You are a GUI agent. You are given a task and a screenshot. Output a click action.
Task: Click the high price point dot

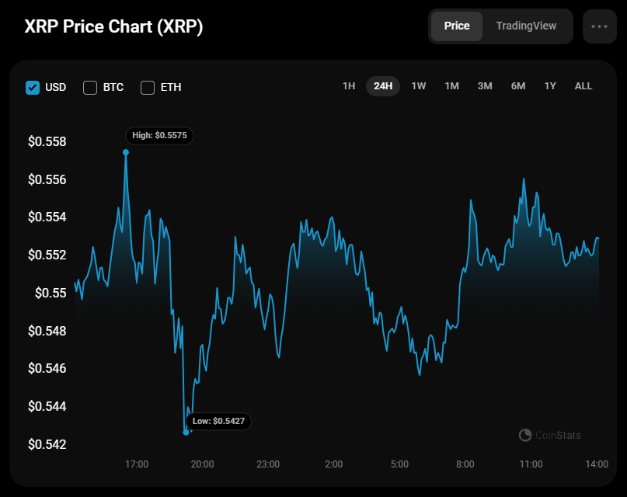pyautogui.click(x=126, y=152)
